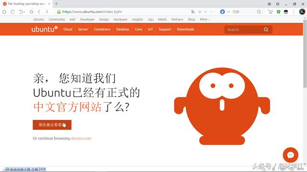Open the orange chat bubble button

click(291, 155)
